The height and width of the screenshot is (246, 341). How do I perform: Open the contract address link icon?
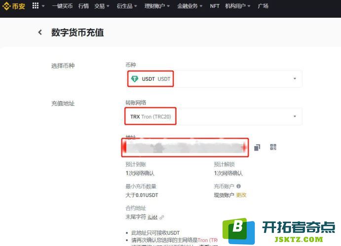coord(161,217)
